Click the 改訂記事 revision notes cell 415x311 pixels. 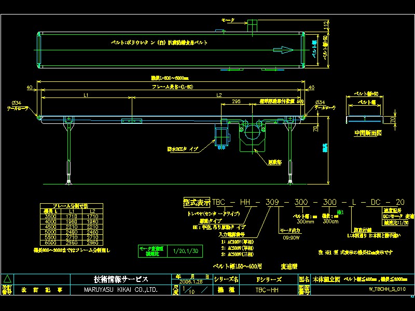[42, 290]
